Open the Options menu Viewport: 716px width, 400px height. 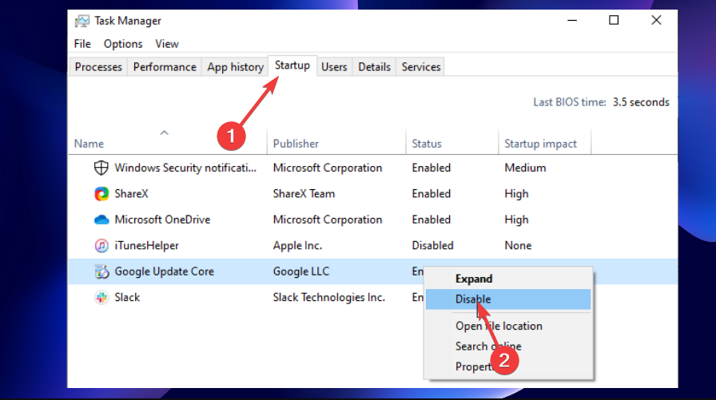click(123, 44)
